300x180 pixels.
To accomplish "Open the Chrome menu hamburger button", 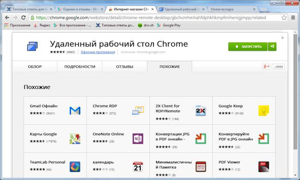I will coord(293,18).
